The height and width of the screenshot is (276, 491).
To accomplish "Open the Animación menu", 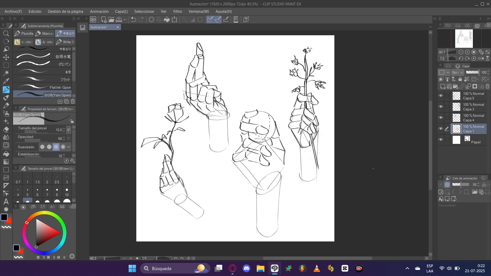I will (x=99, y=11).
